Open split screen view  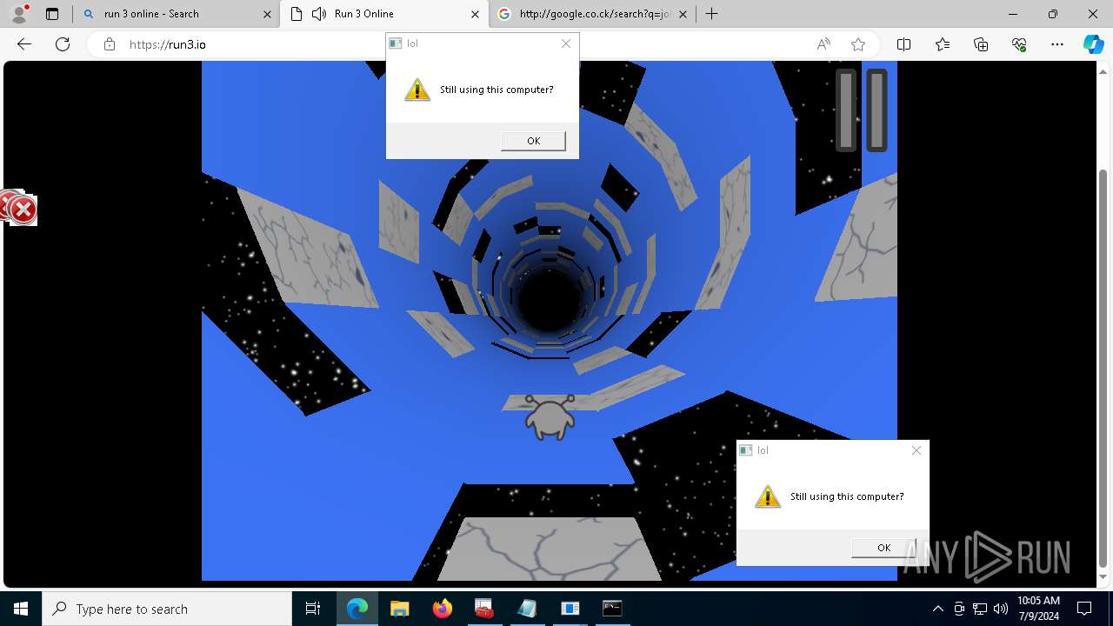pyautogui.click(x=903, y=44)
